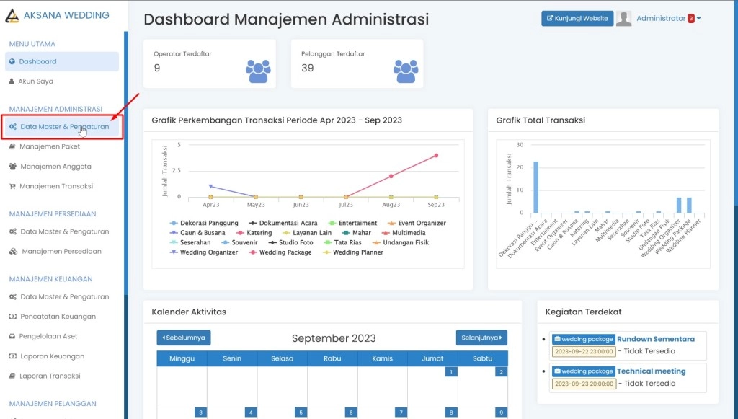Viewport: 738px width, 419px height.
Task: Open the Administrator dropdown menu
Action: pyautogui.click(x=667, y=19)
